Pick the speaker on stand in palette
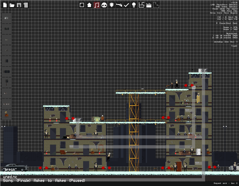Image resolution: width=239 pixels, height=186 pixels. coord(7,82)
